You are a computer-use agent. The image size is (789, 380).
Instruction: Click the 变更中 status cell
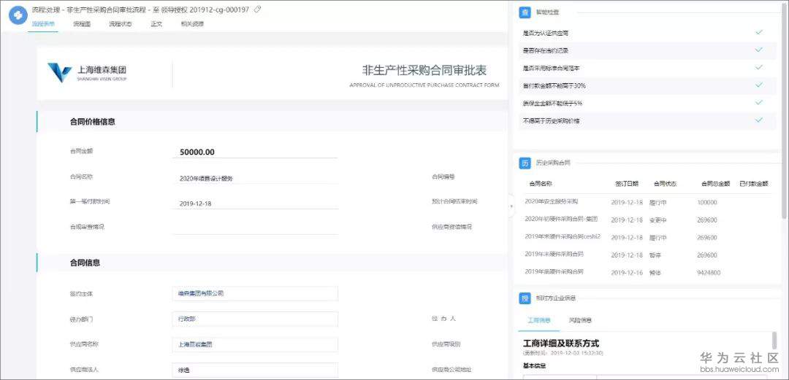click(657, 220)
